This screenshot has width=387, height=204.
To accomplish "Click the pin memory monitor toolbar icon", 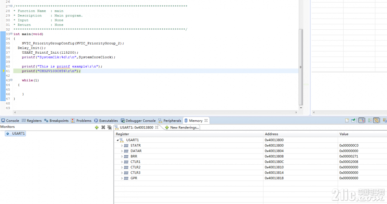I will click(353, 121).
